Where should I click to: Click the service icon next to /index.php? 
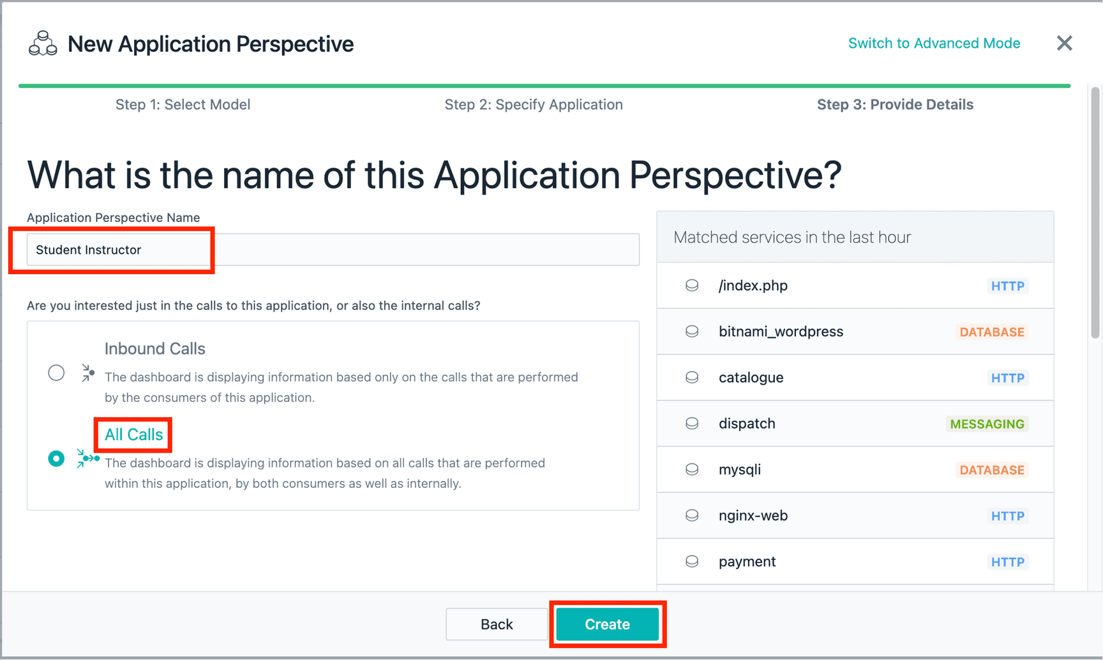691,286
